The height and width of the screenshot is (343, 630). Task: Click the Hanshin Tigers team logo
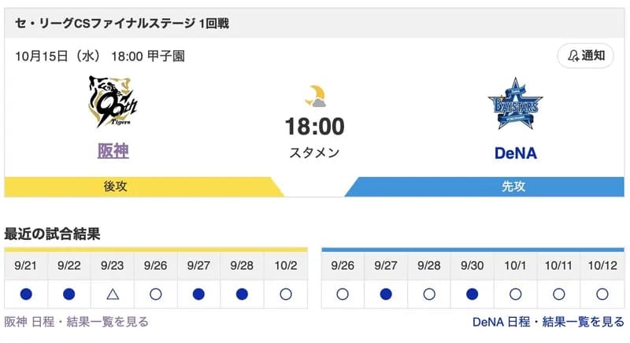point(113,101)
